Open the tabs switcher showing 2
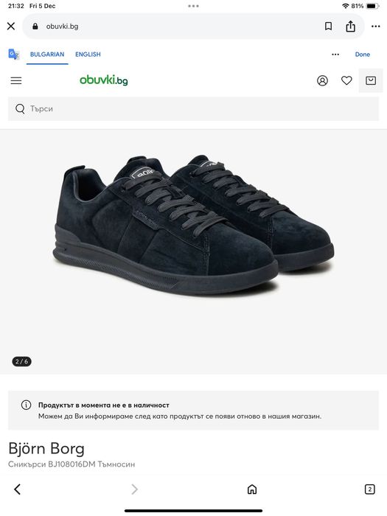The image size is (387, 516). 369,489
